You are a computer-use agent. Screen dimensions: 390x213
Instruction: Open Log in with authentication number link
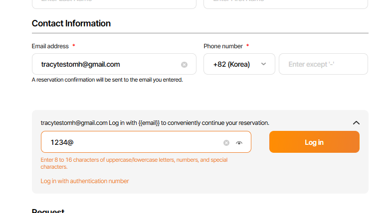(x=85, y=181)
